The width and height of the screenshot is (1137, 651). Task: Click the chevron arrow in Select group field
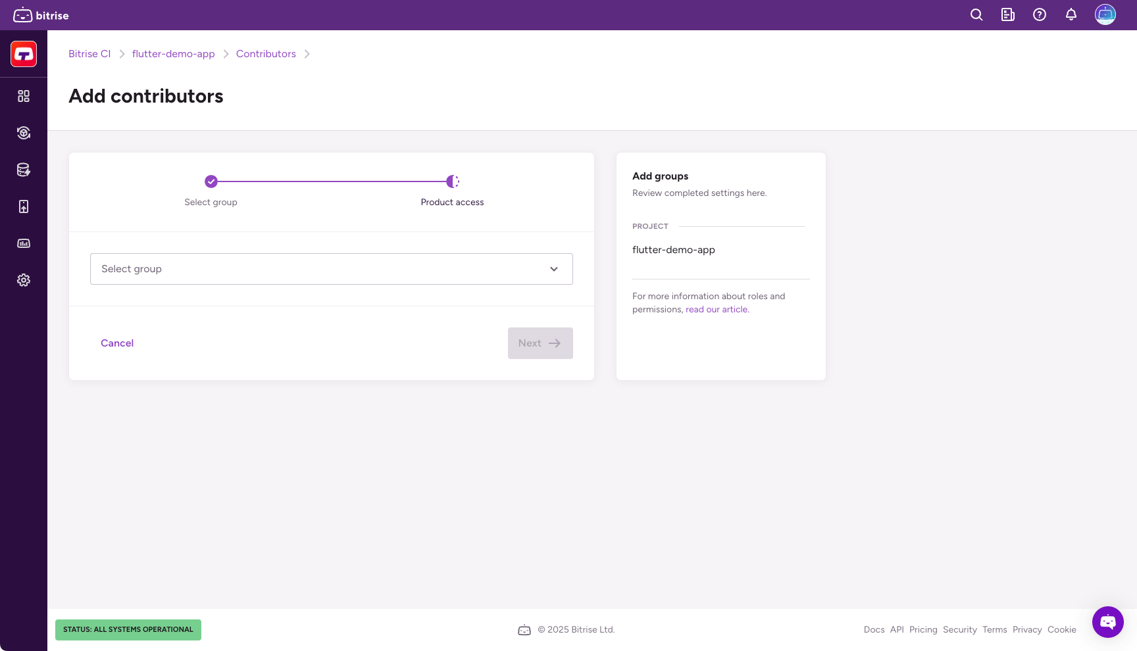tap(554, 269)
